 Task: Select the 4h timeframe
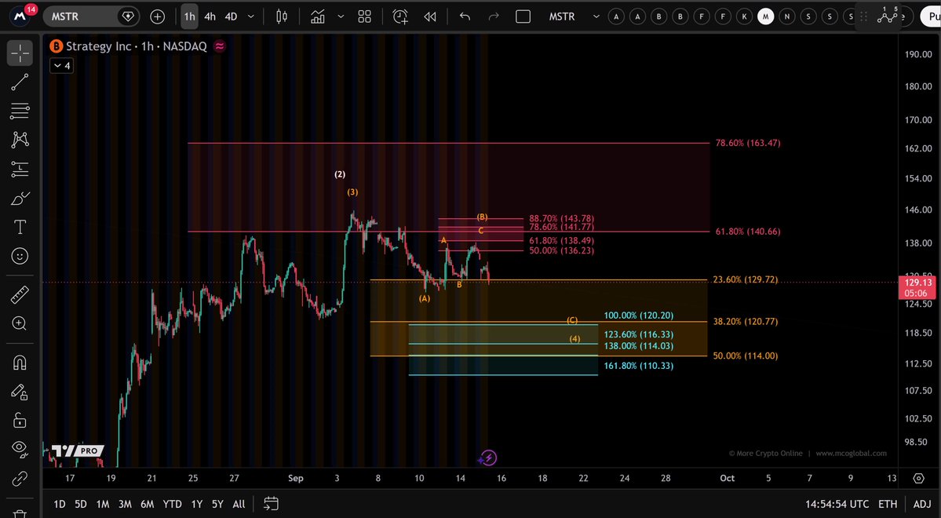210,16
